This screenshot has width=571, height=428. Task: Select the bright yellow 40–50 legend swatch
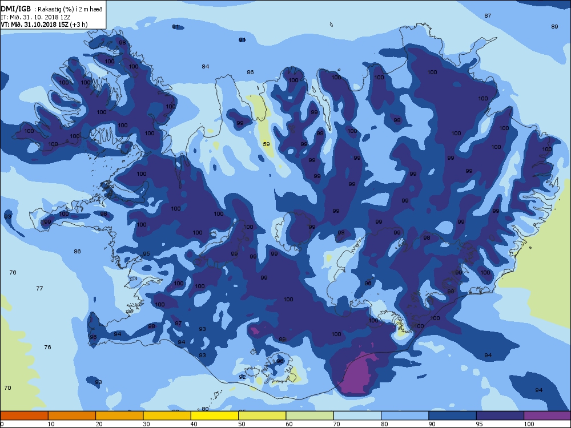pos(215,415)
